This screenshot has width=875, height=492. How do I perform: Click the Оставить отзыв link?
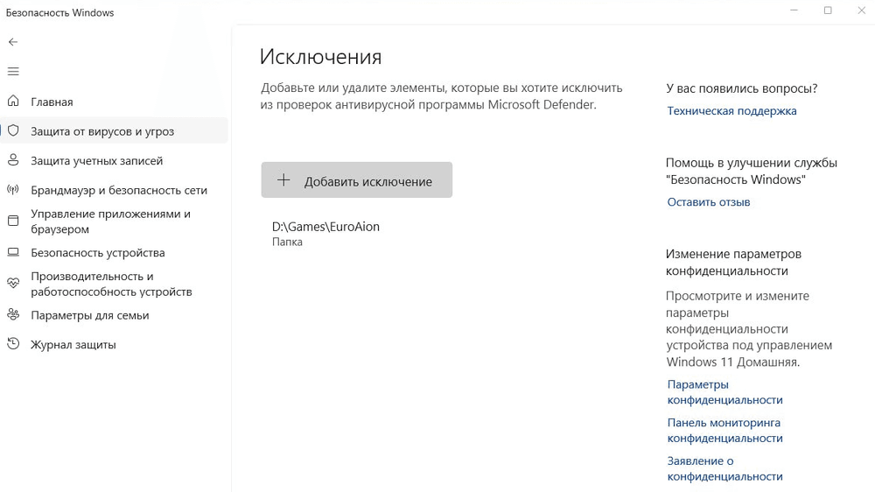tap(709, 202)
